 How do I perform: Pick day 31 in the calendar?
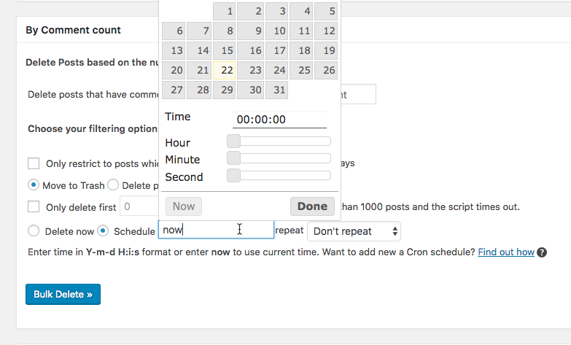277,90
